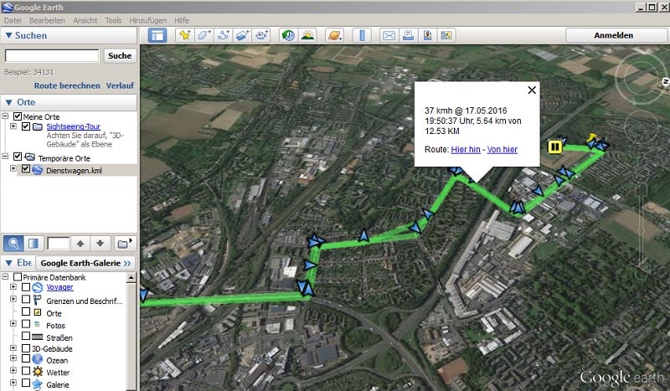Expand the Sightseeing-Tour tree node

(13, 126)
